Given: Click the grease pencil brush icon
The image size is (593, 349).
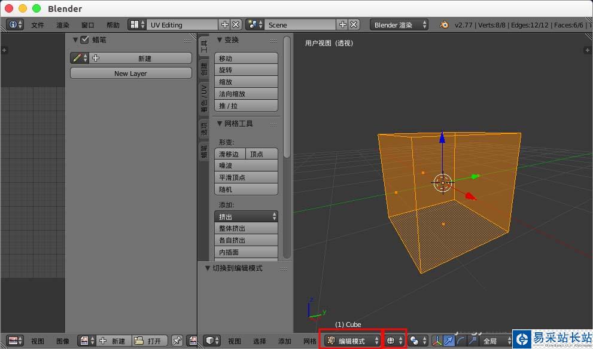Looking at the screenshot, I should (80, 58).
